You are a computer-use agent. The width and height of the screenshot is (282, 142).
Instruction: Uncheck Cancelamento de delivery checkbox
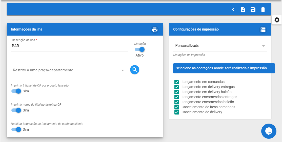click(177, 112)
